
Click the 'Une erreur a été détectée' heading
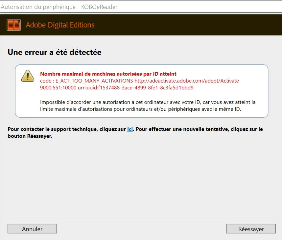[x=55, y=52]
